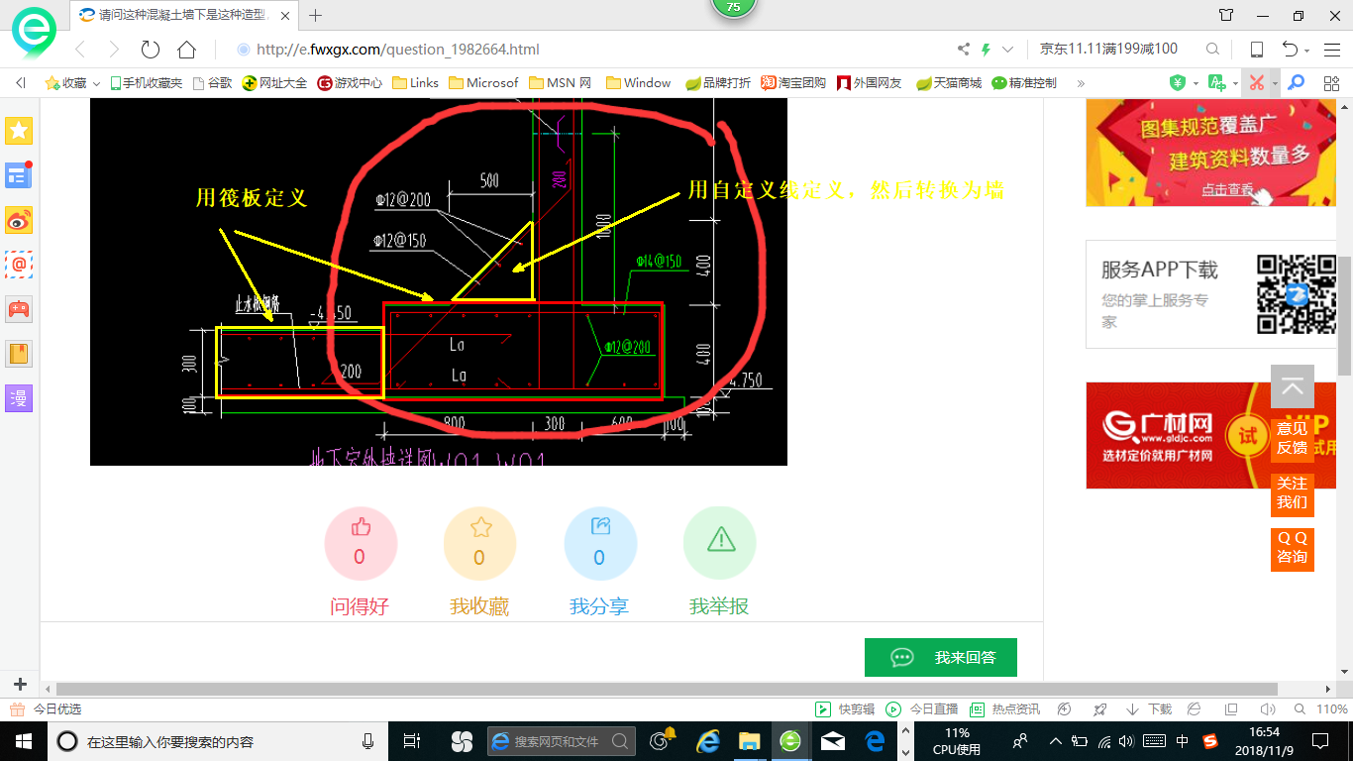The width and height of the screenshot is (1353, 761).
Task: Click the Windows taskbar search box
Action: tap(216, 741)
